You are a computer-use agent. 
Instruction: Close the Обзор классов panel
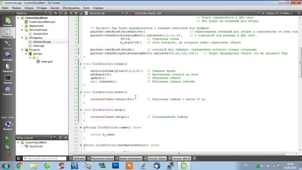66,137
